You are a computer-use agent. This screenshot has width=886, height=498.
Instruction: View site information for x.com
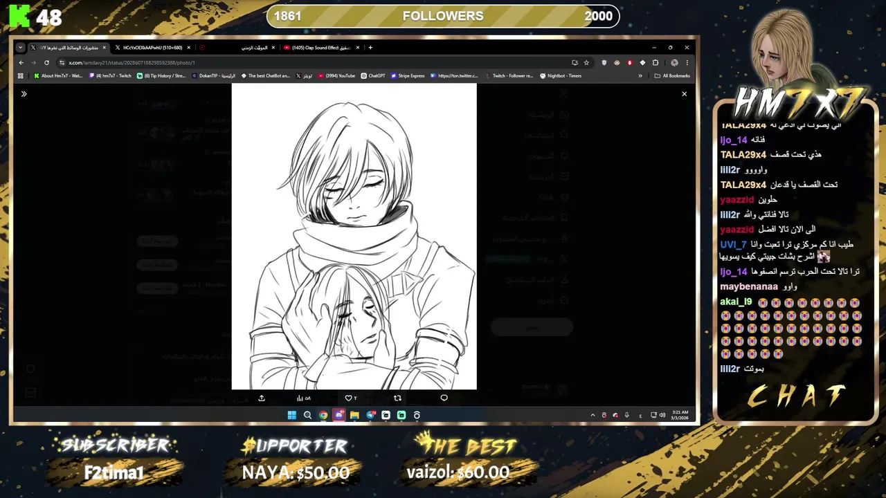tap(62, 62)
